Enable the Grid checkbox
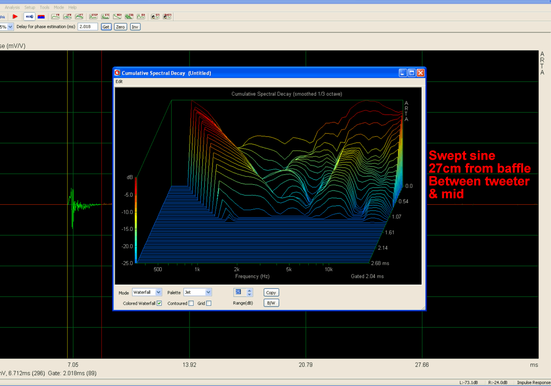 coord(209,303)
